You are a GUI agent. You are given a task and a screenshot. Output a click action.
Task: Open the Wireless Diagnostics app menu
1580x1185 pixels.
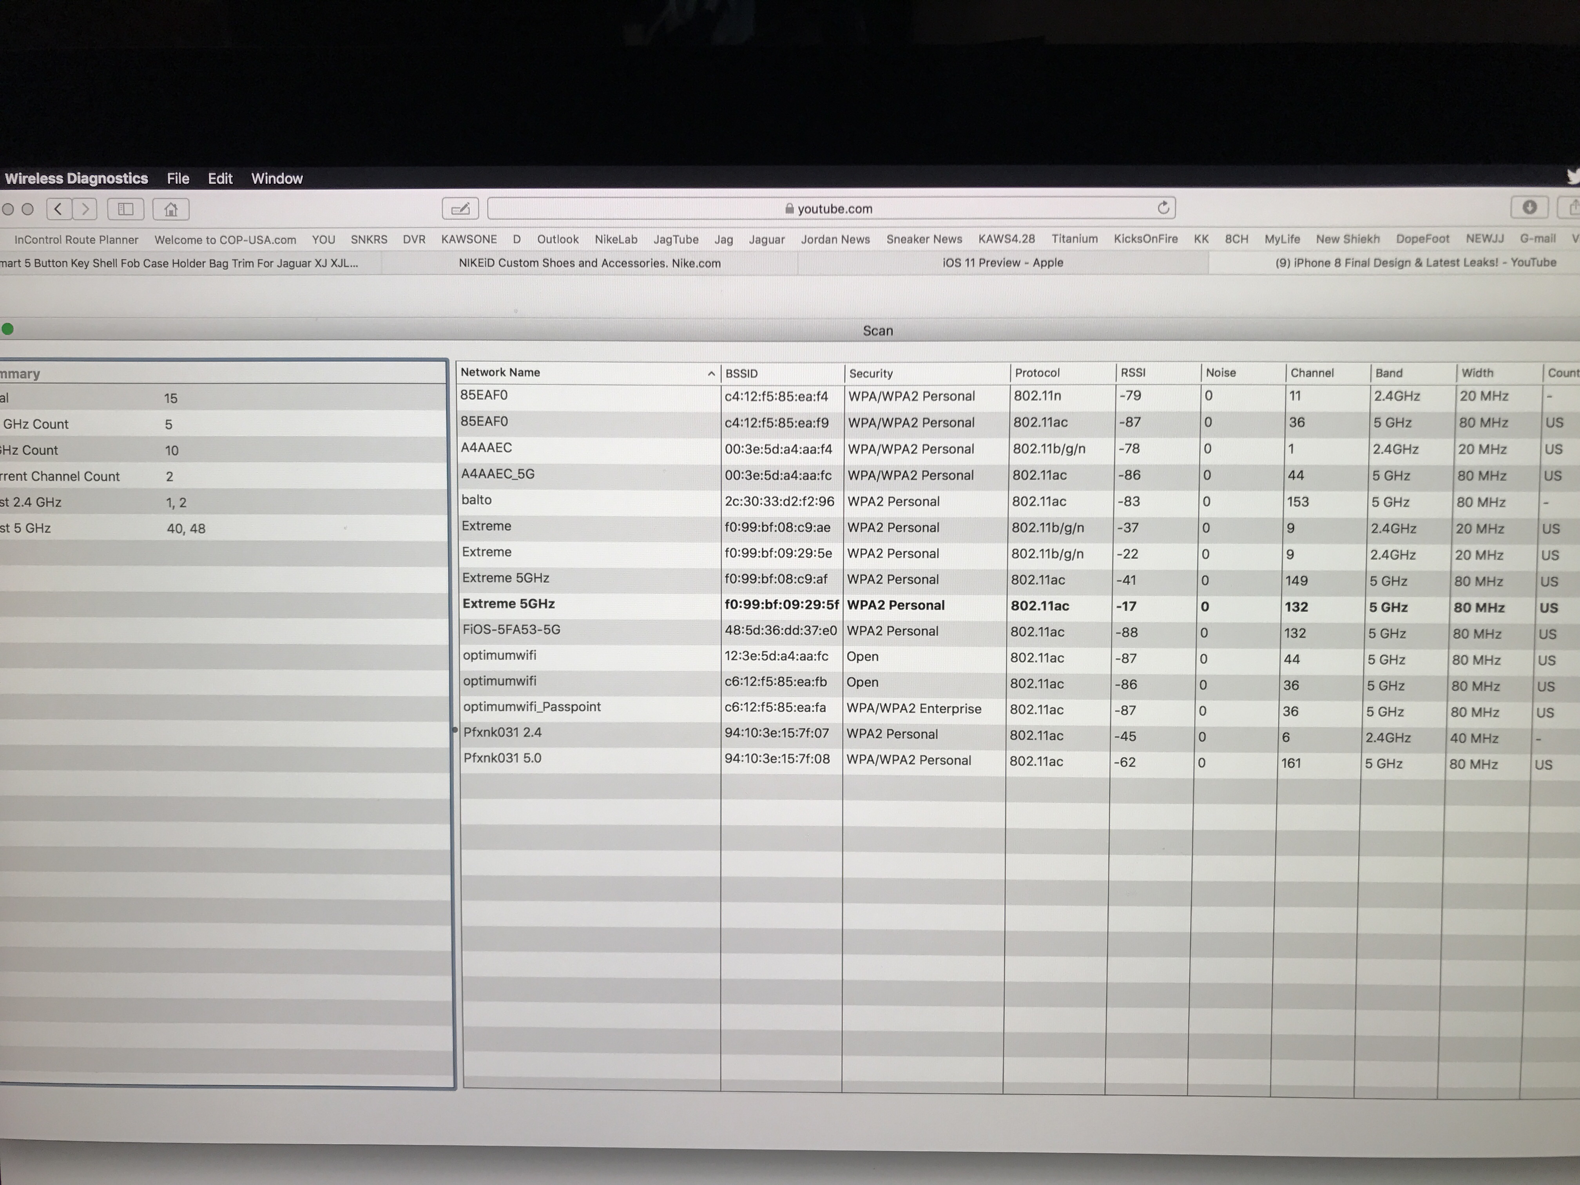pyautogui.click(x=76, y=179)
